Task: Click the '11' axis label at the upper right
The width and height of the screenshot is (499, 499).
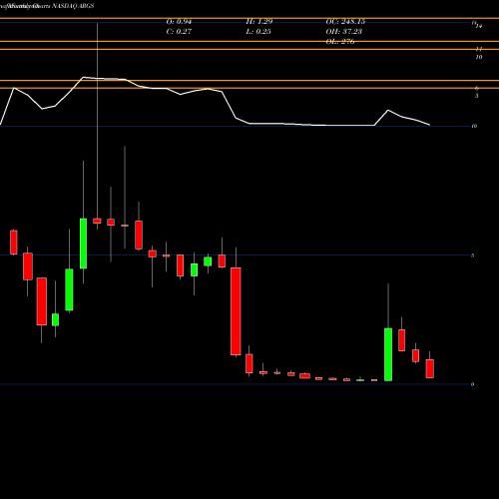Action: [x=479, y=49]
